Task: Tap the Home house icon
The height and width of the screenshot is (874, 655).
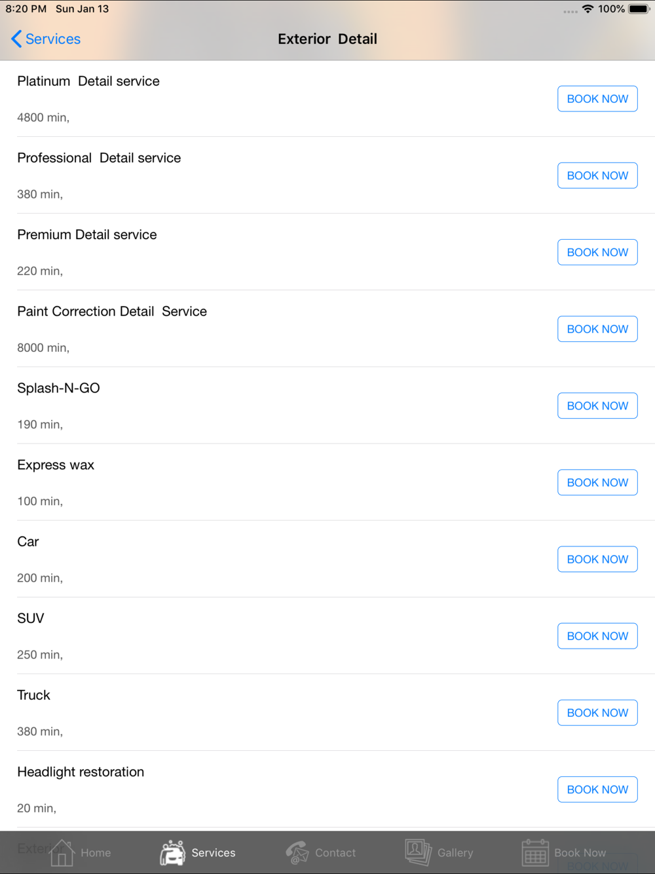Action: (62, 852)
